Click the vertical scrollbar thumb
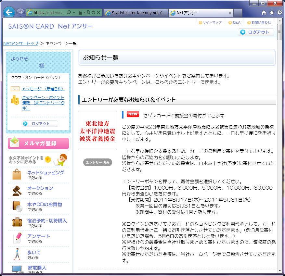Screen dimensions: 285x276 280,32
